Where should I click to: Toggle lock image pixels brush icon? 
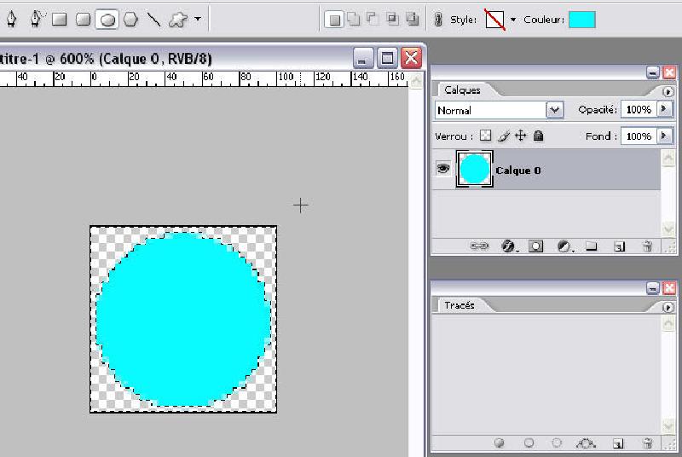click(503, 136)
